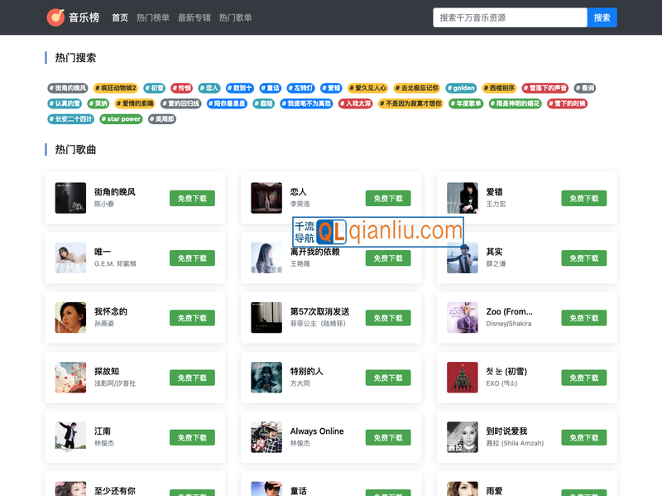Click the 첫 눈 (初雪) album cover
Viewport: 662px width, 496px height.
[463, 378]
